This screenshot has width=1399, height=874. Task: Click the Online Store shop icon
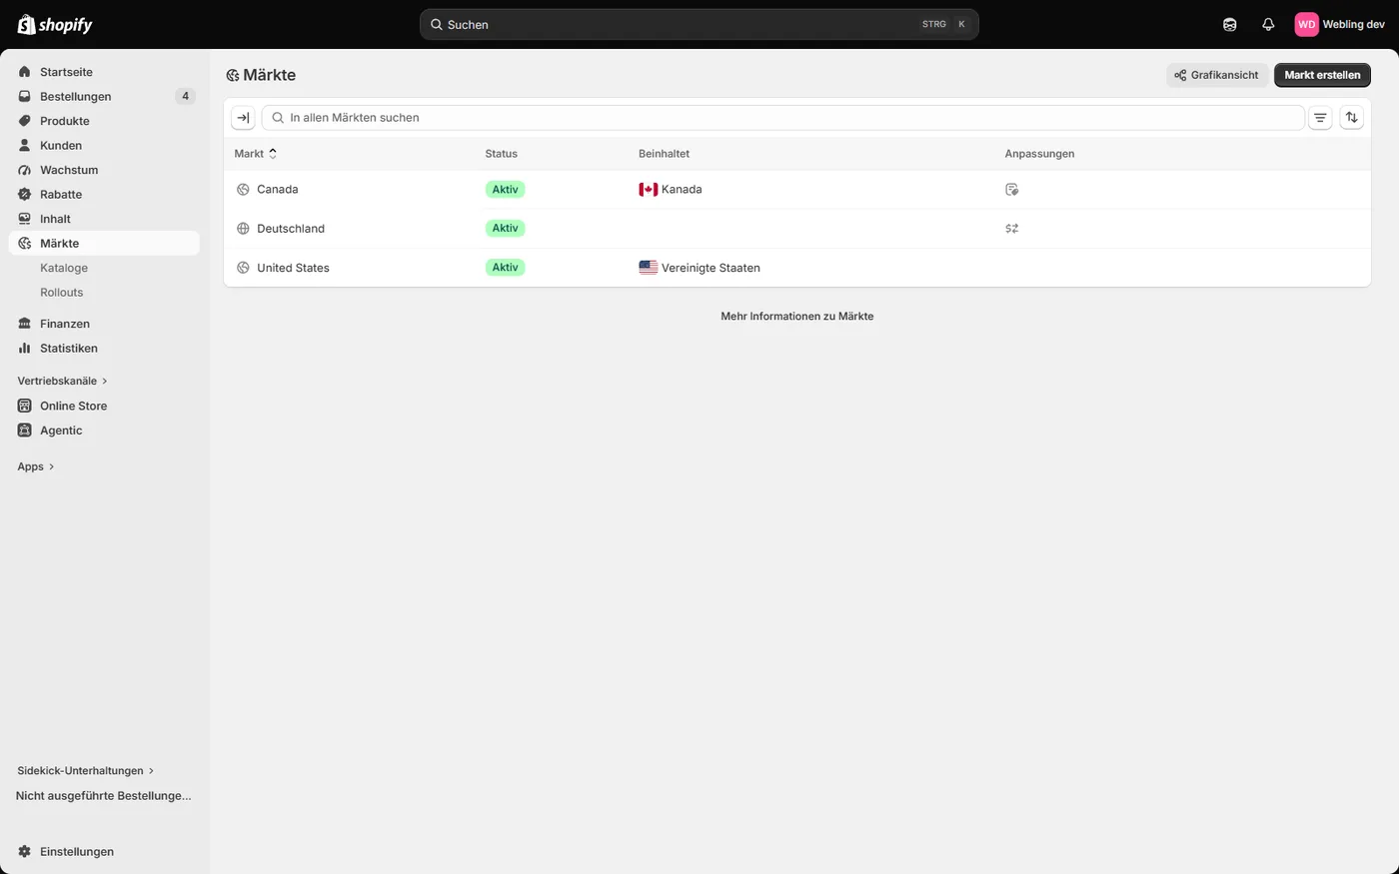point(25,406)
